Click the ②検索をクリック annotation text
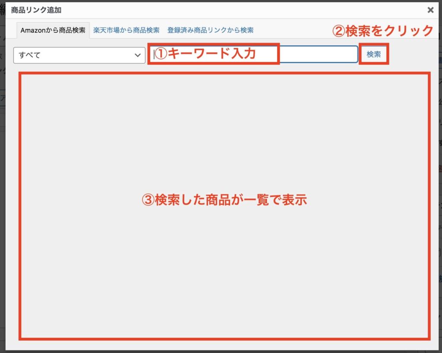The width and height of the screenshot is (442, 353). (382, 31)
